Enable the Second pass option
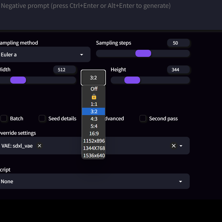Image resolution: width=222 pixels, height=222 pixels. 143,118
